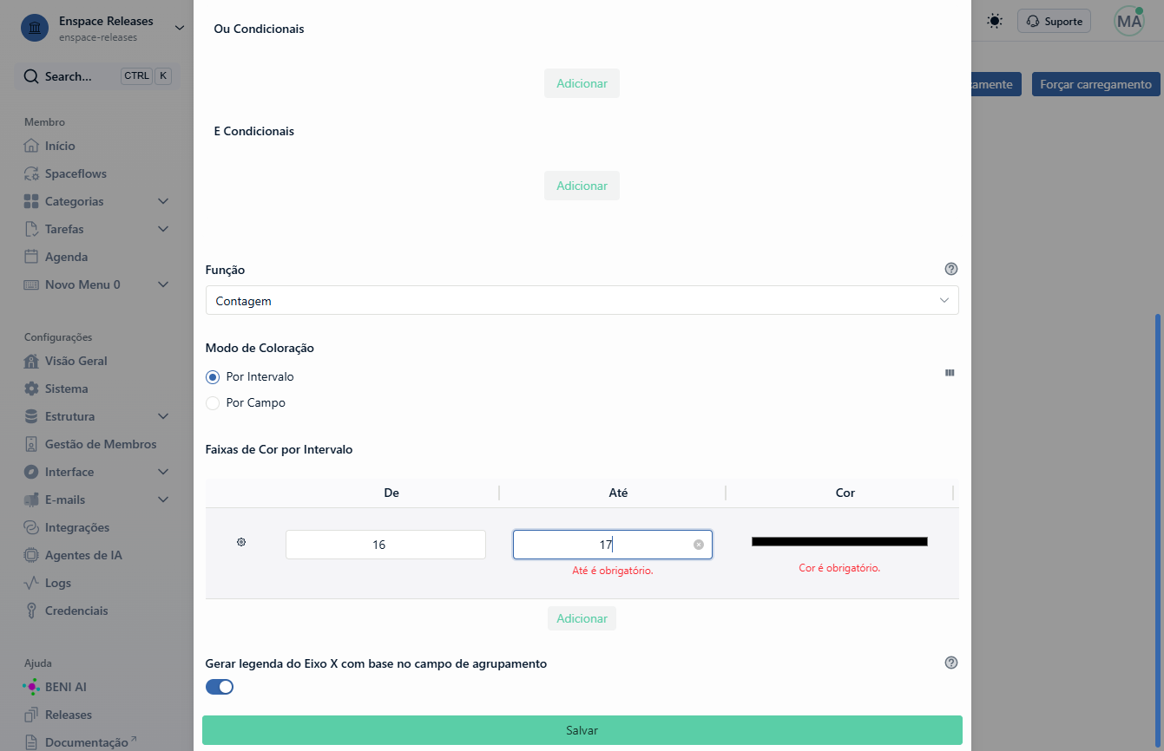The image size is (1164, 751).
Task: Click the Visão Geral icon
Action: (x=31, y=361)
